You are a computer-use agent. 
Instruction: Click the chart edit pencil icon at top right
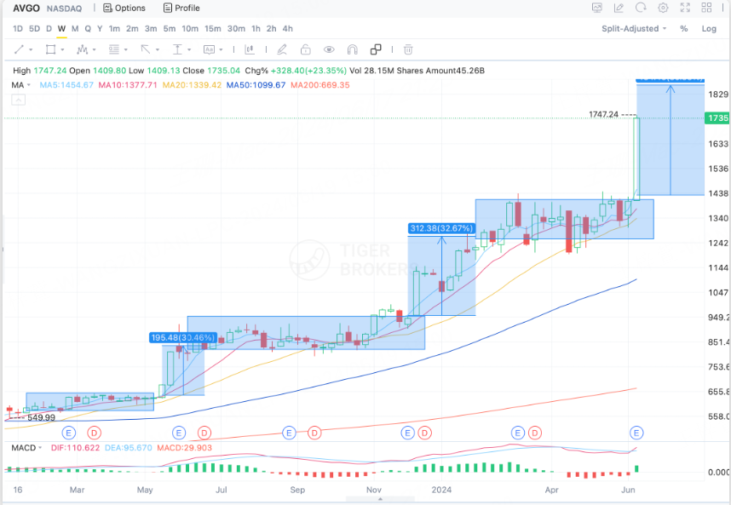click(619, 8)
